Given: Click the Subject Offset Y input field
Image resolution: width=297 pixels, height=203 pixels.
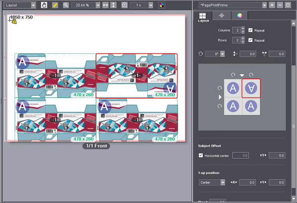Looking at the screenshot, I should point(277,155).
